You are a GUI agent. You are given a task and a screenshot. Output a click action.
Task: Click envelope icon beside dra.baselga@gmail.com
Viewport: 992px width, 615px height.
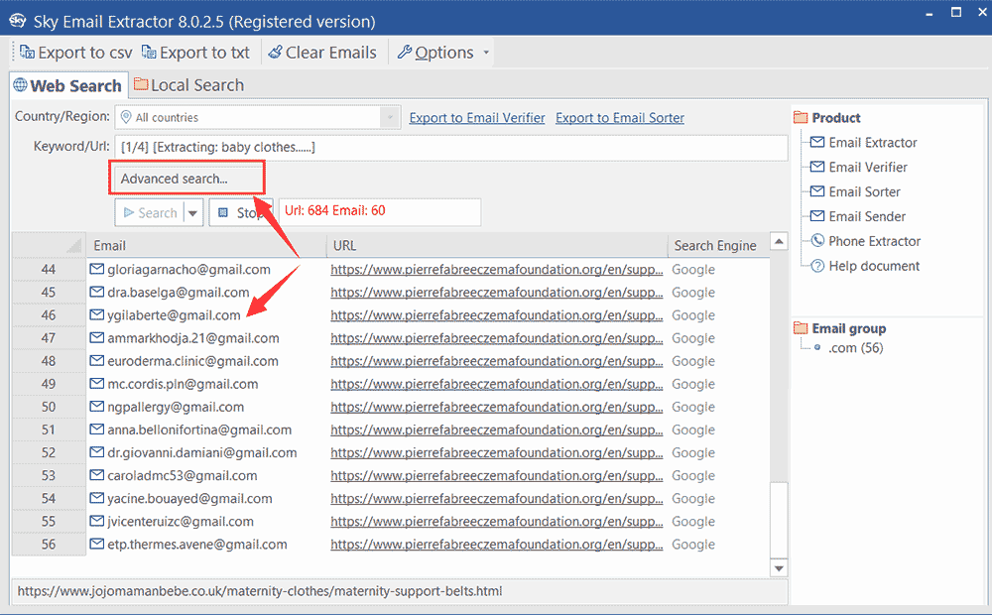[97, 293]
